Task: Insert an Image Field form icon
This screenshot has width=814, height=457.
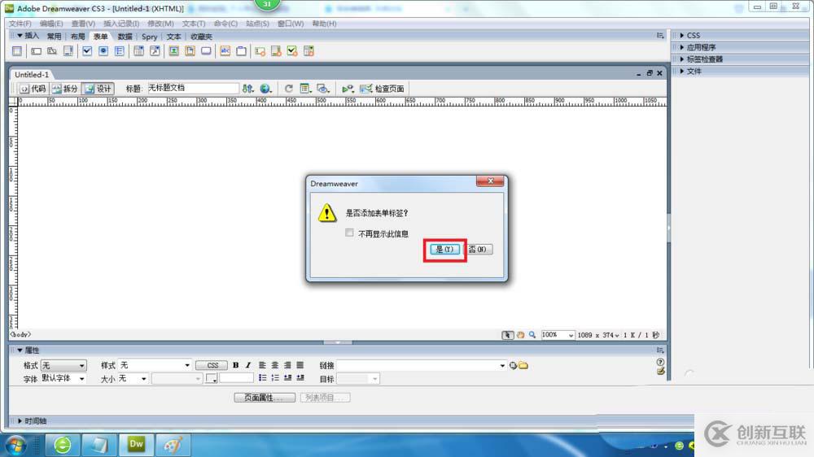Action: point(174,51)
